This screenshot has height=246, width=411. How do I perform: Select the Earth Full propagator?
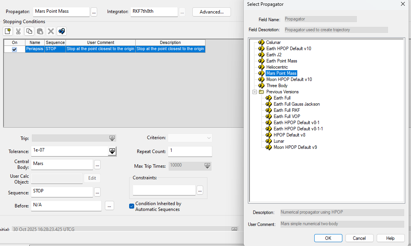282,98
